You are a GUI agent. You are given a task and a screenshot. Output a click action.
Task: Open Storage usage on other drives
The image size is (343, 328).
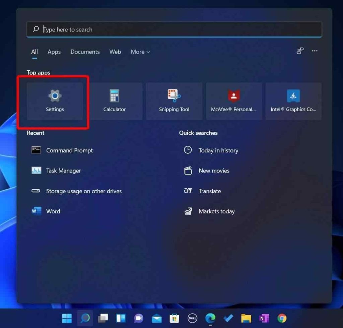click(83, 191)
